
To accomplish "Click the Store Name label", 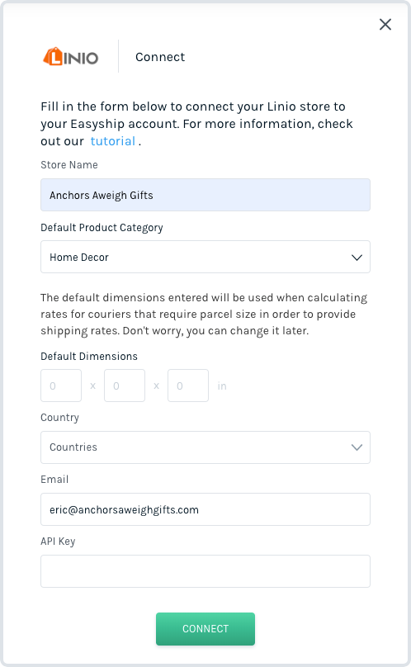I will (x=69, y=164).
